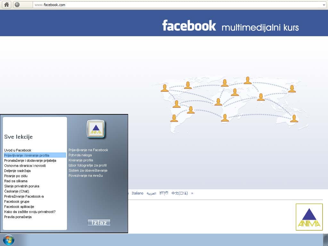The width and height of the screenshot is (328, 246).
Task: Click the 'Povezivanje na mrežu' sublesson
Action: [86, 176]
